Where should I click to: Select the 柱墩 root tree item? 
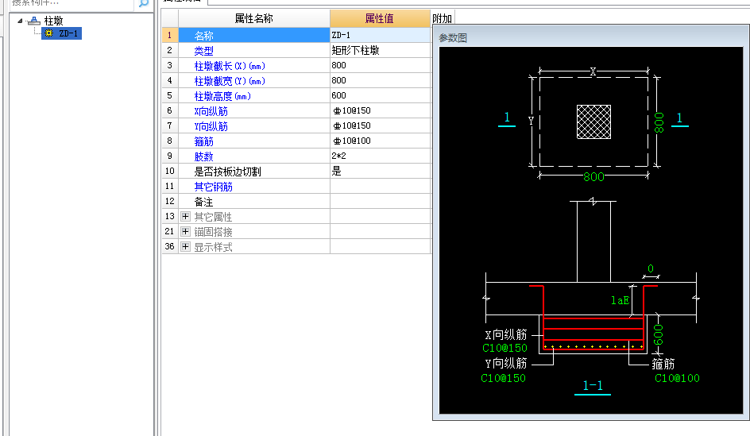coord(53,21)
